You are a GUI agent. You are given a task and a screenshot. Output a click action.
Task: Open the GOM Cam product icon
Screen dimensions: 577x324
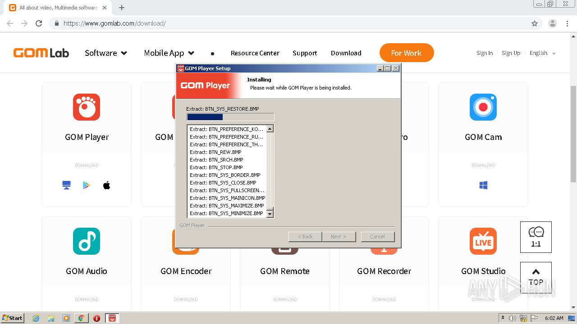point(483,107)
